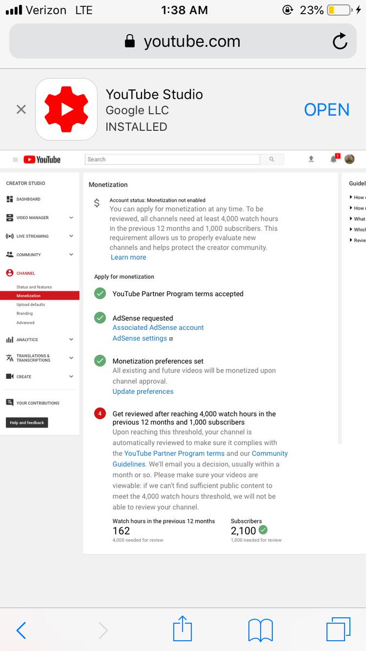Open the YouTube Partner Program terms link
This screenshot has width=366, height=651.
(x=174, y=454)
